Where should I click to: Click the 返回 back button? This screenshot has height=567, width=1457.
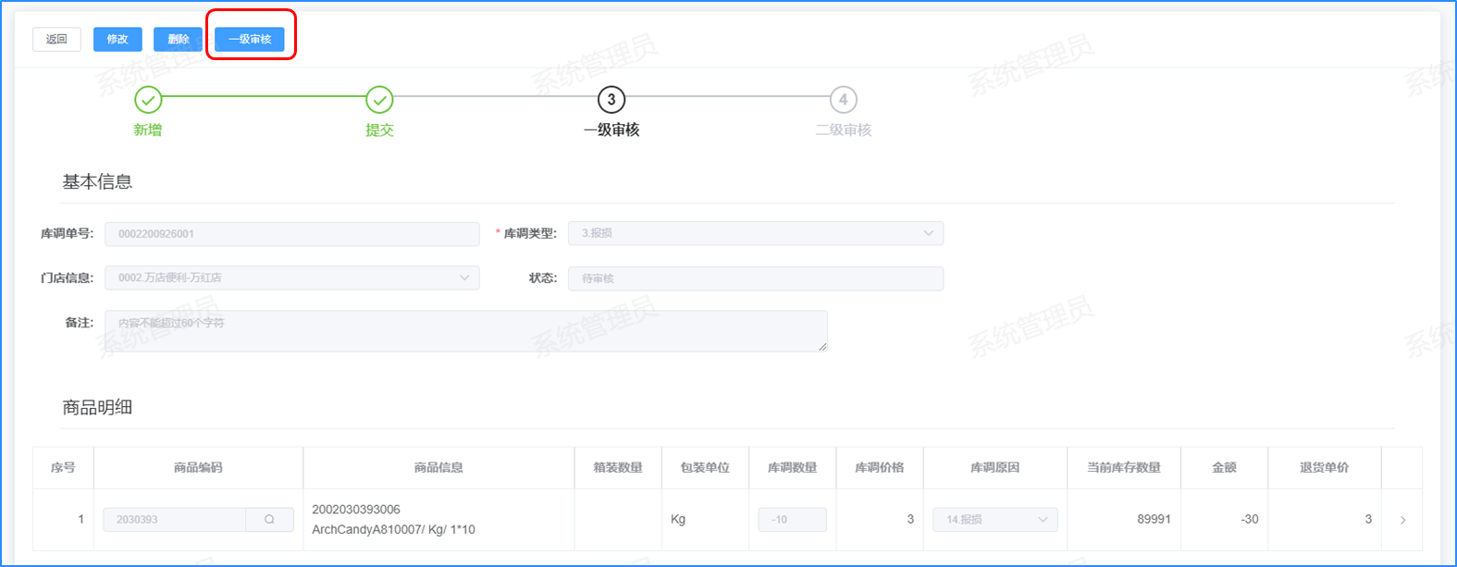pyautogui.click(x=56, y=39)
